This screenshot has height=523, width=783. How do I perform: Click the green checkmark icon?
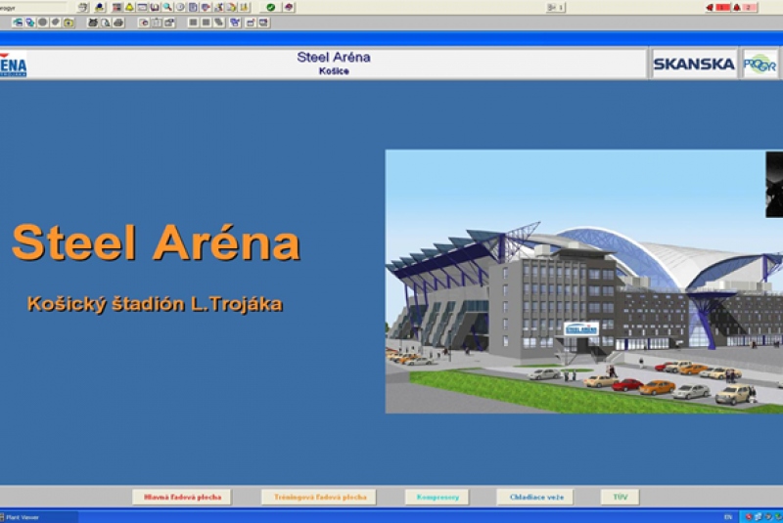[x=271, y=8]
